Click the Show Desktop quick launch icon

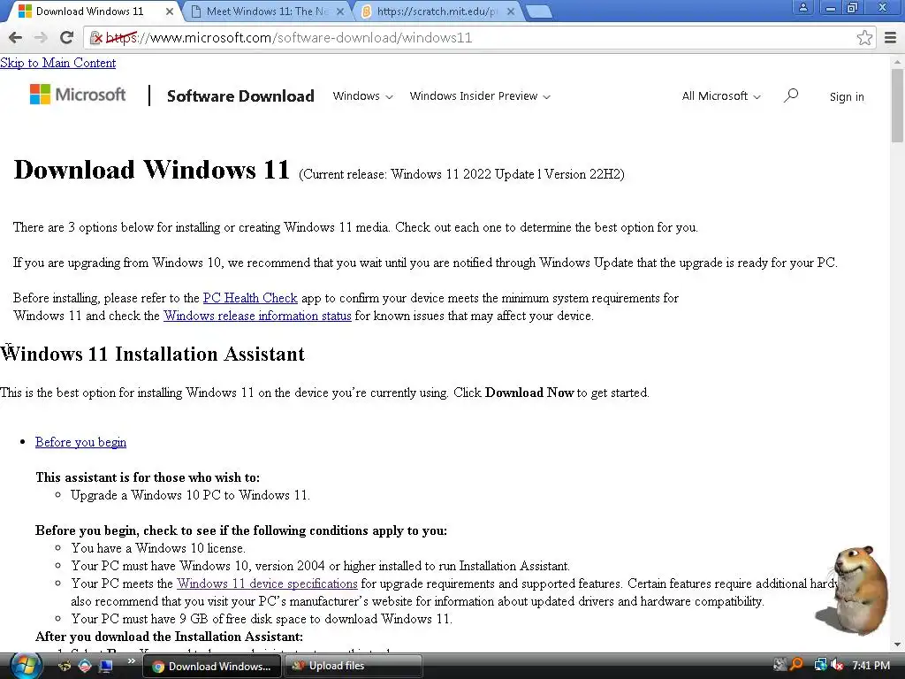106,666
